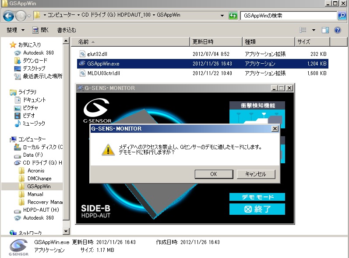Click the search magnifier icon
Screen dimensions: 349x258
342,16
